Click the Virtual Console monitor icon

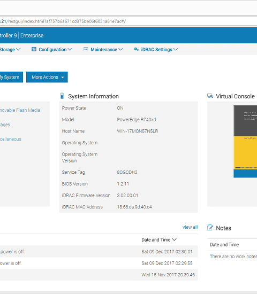point(210,96)
